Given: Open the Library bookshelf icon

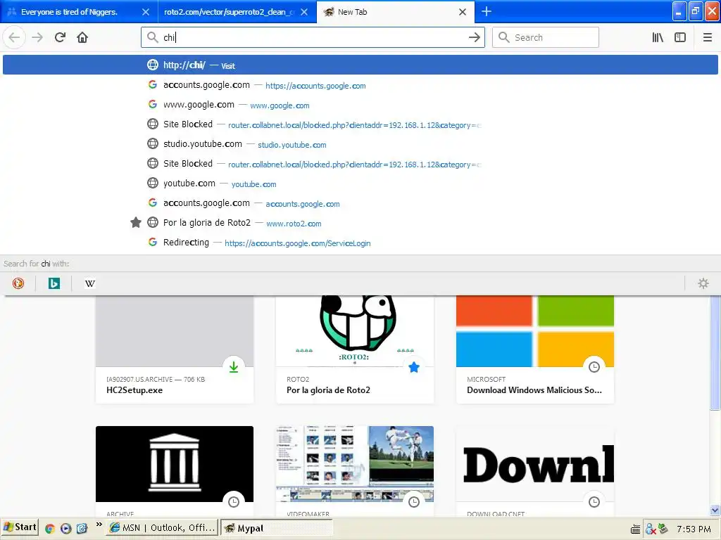Looking at the screenshot, I should coord(658,37).
